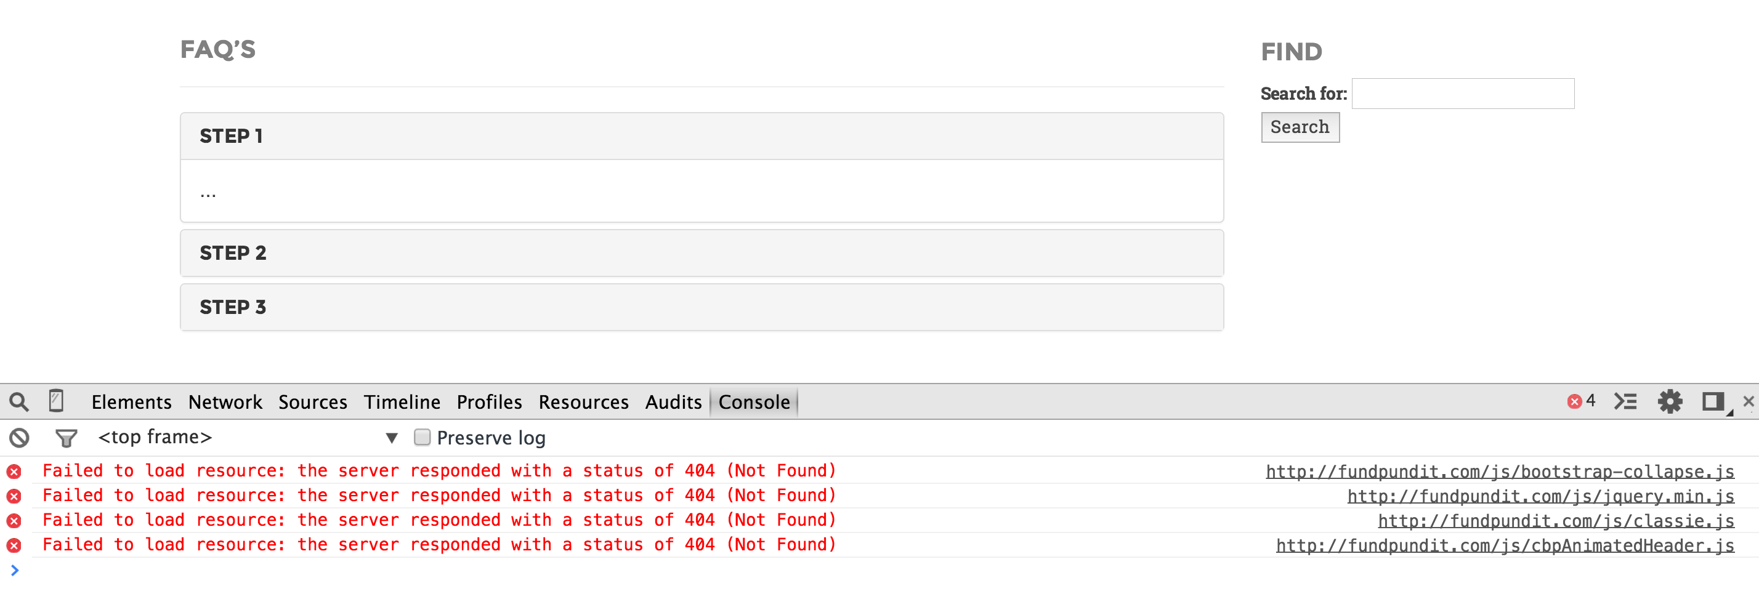
Task: Show the console drawer toggle icon
Action: click(1625, 401)
